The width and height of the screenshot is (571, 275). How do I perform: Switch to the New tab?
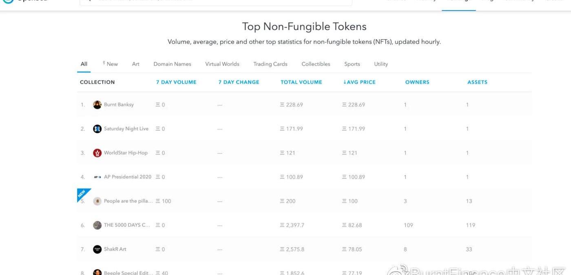(110, 64)
